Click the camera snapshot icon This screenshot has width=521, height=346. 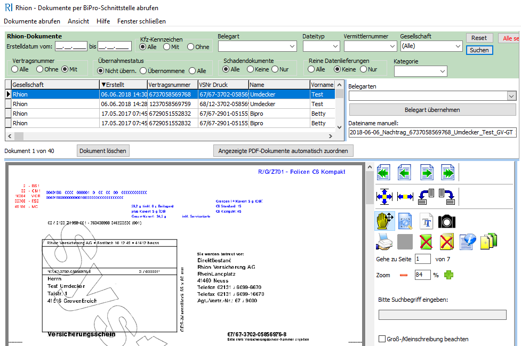point(447,221)
